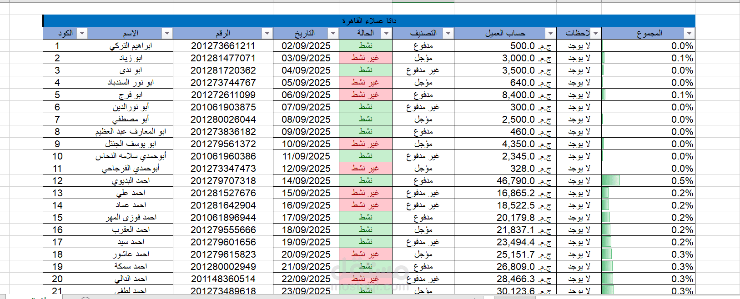The image size is (740, 299).
Task: Select the name cell ابو زياد
Action: coord(131,58)
